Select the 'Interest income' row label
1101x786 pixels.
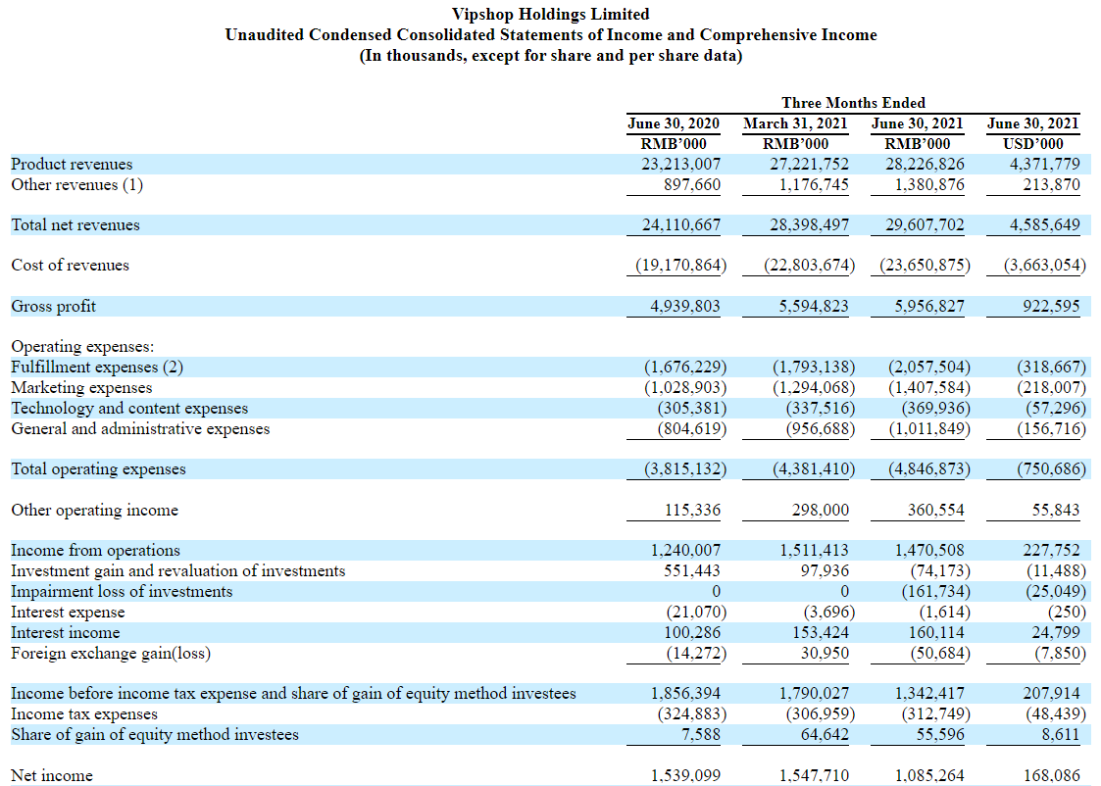[x=66, y=633]
